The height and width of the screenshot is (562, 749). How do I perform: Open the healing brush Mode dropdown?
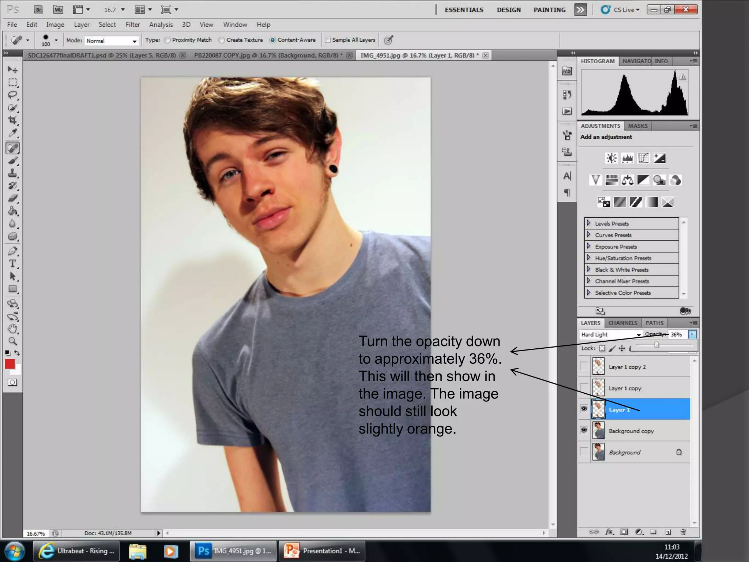pos(112,41)
